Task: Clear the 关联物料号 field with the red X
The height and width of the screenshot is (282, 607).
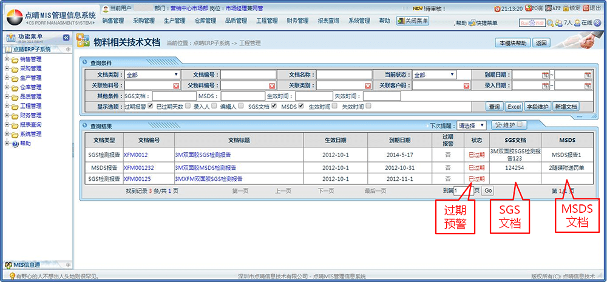Action: 176,86
